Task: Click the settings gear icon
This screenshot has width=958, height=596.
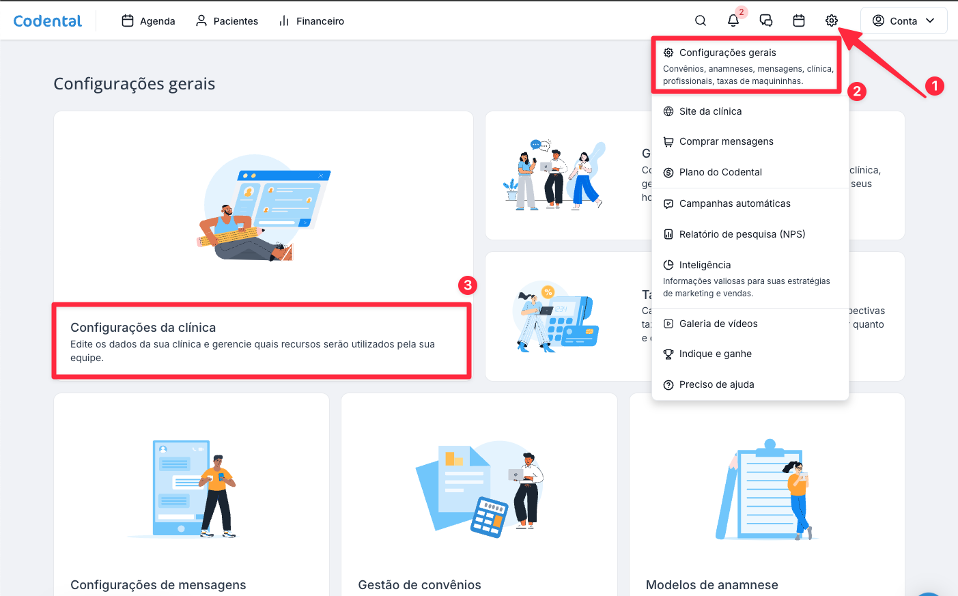Action: point(832,20)
